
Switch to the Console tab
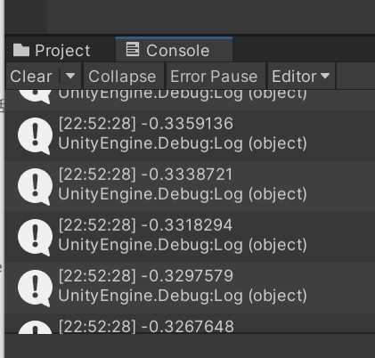pyautogui.click(x=174, y=50)
